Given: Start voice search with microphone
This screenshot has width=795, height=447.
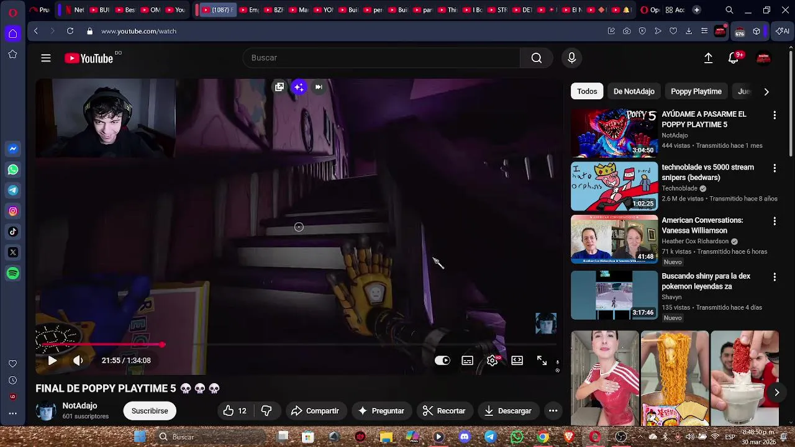Looking at the screenshot, I should pyautogui.click(x=572, y=58).
